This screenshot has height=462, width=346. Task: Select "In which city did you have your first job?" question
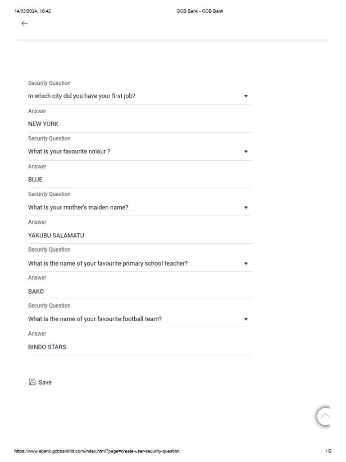click(82, 96)
